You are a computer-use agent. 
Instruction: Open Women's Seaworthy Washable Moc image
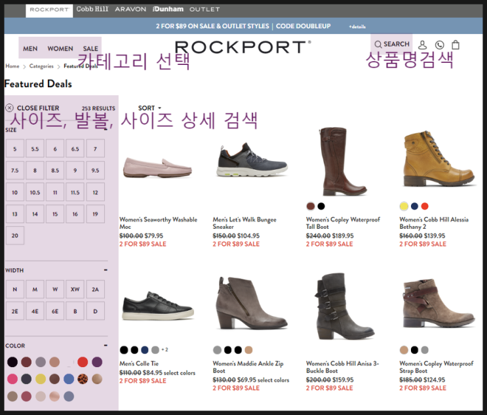coord(157,167)
